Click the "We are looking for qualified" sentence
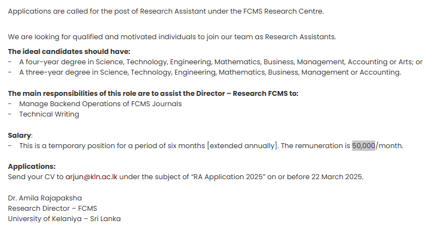Screen dimensions: 435x232 (172, 36)
